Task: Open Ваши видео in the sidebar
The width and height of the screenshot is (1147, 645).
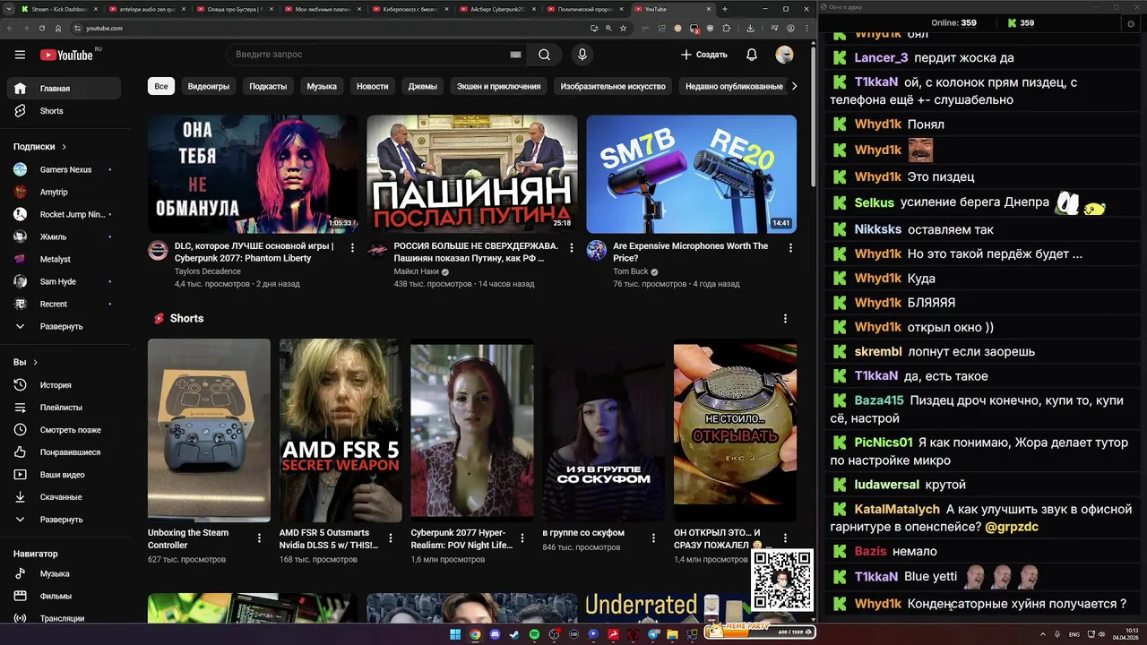Action: point(64,475)
